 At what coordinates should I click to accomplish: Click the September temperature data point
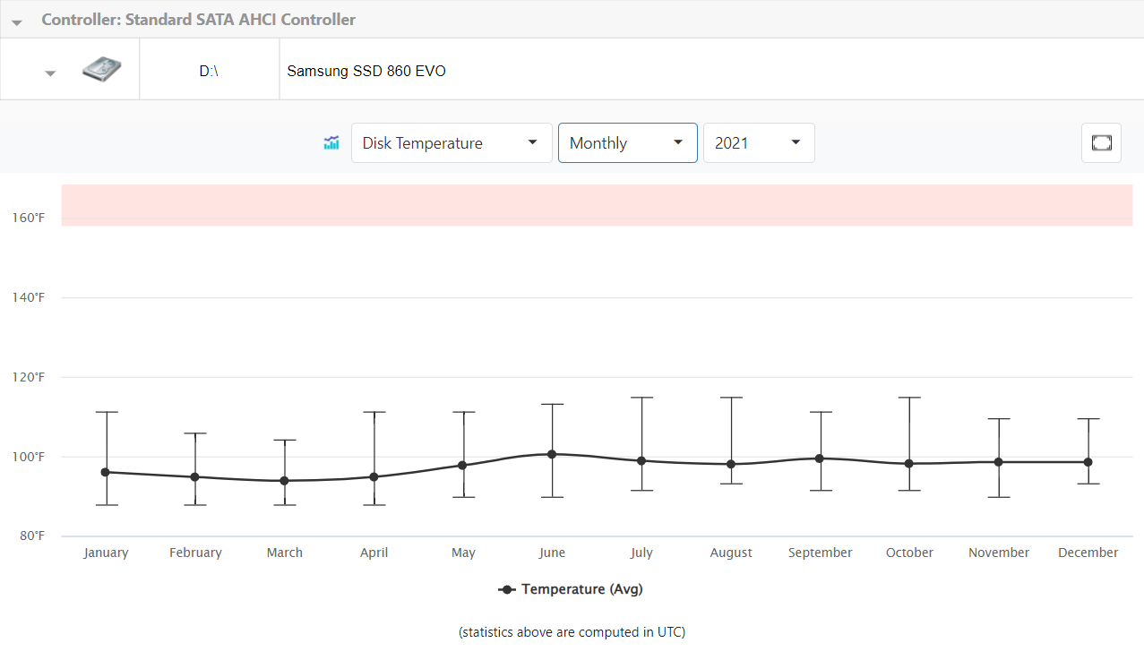point(819,459)
